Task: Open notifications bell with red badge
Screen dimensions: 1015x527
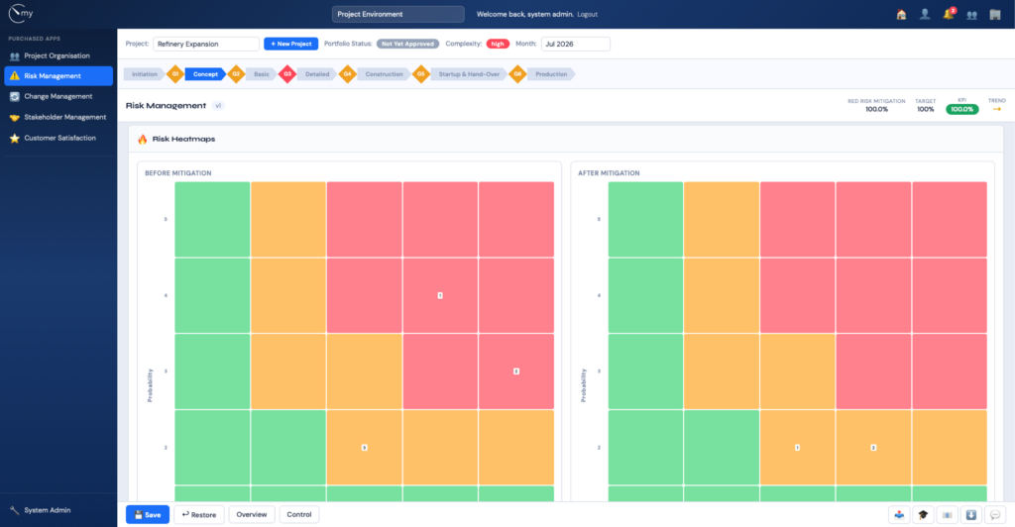Action: coord(949,14)
